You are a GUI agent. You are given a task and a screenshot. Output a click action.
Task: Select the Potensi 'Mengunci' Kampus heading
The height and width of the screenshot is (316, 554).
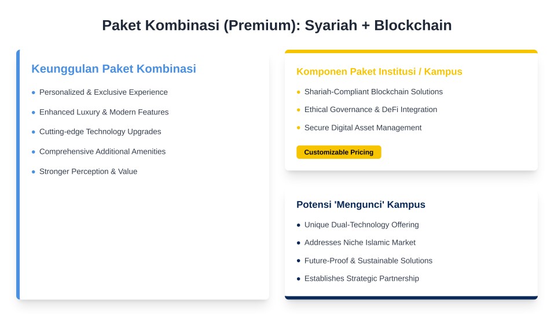click(x=361, y=205)
